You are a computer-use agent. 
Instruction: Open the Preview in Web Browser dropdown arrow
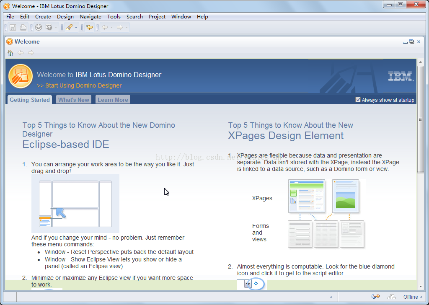56,27
